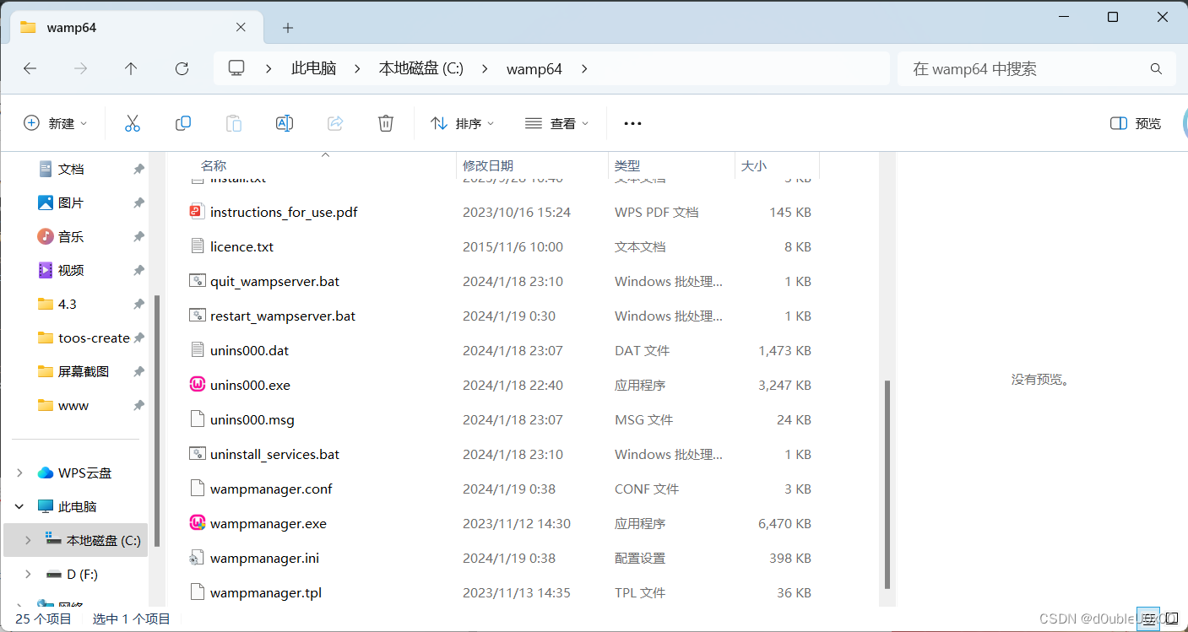The height and width of the screenshot is (632, 1188).
Task: Click the search magnifier icon
Action: (x=1157, y=68)
